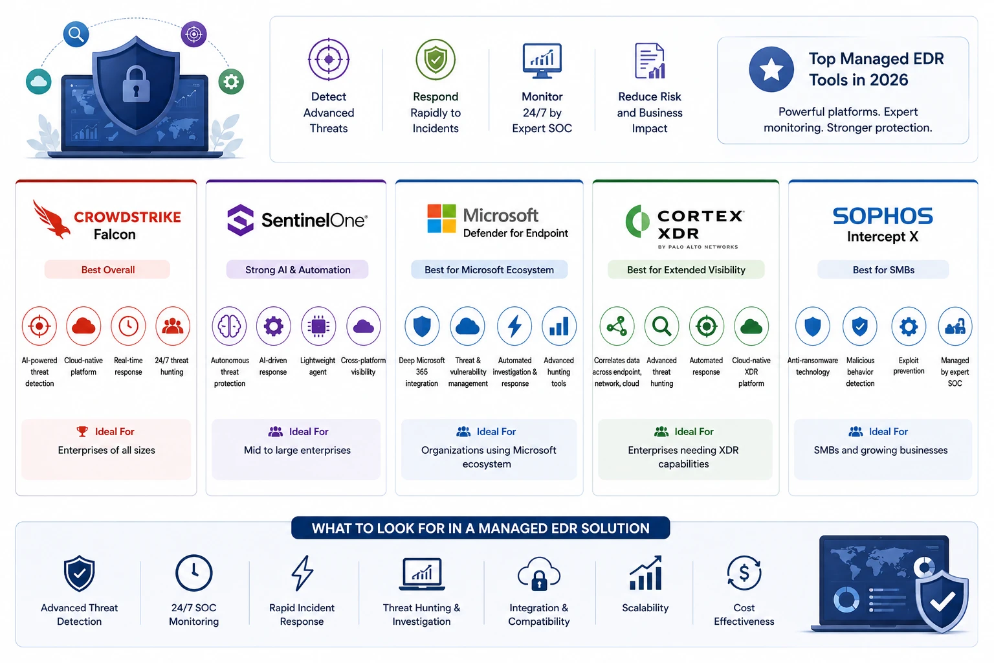
Task: Click SentinelOne's Autonomous threat protection brain icon
Action: 230,326
